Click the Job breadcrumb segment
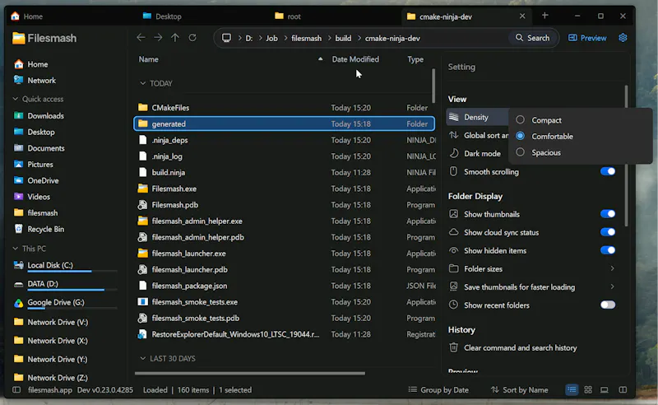 pyautogui.click(x=271, y=38)
